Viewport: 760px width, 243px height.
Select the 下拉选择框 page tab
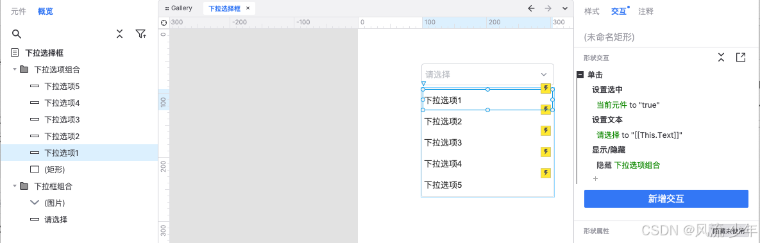pyautogui.click(x=224, y=8)
